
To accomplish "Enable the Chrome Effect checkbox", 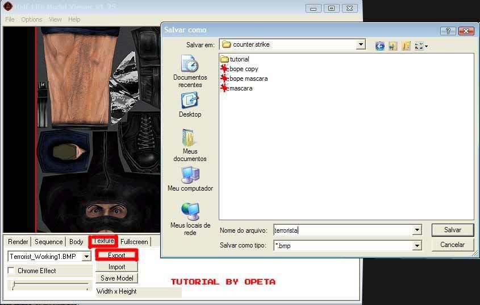I will pyautogui.click(x=11, y=270).
